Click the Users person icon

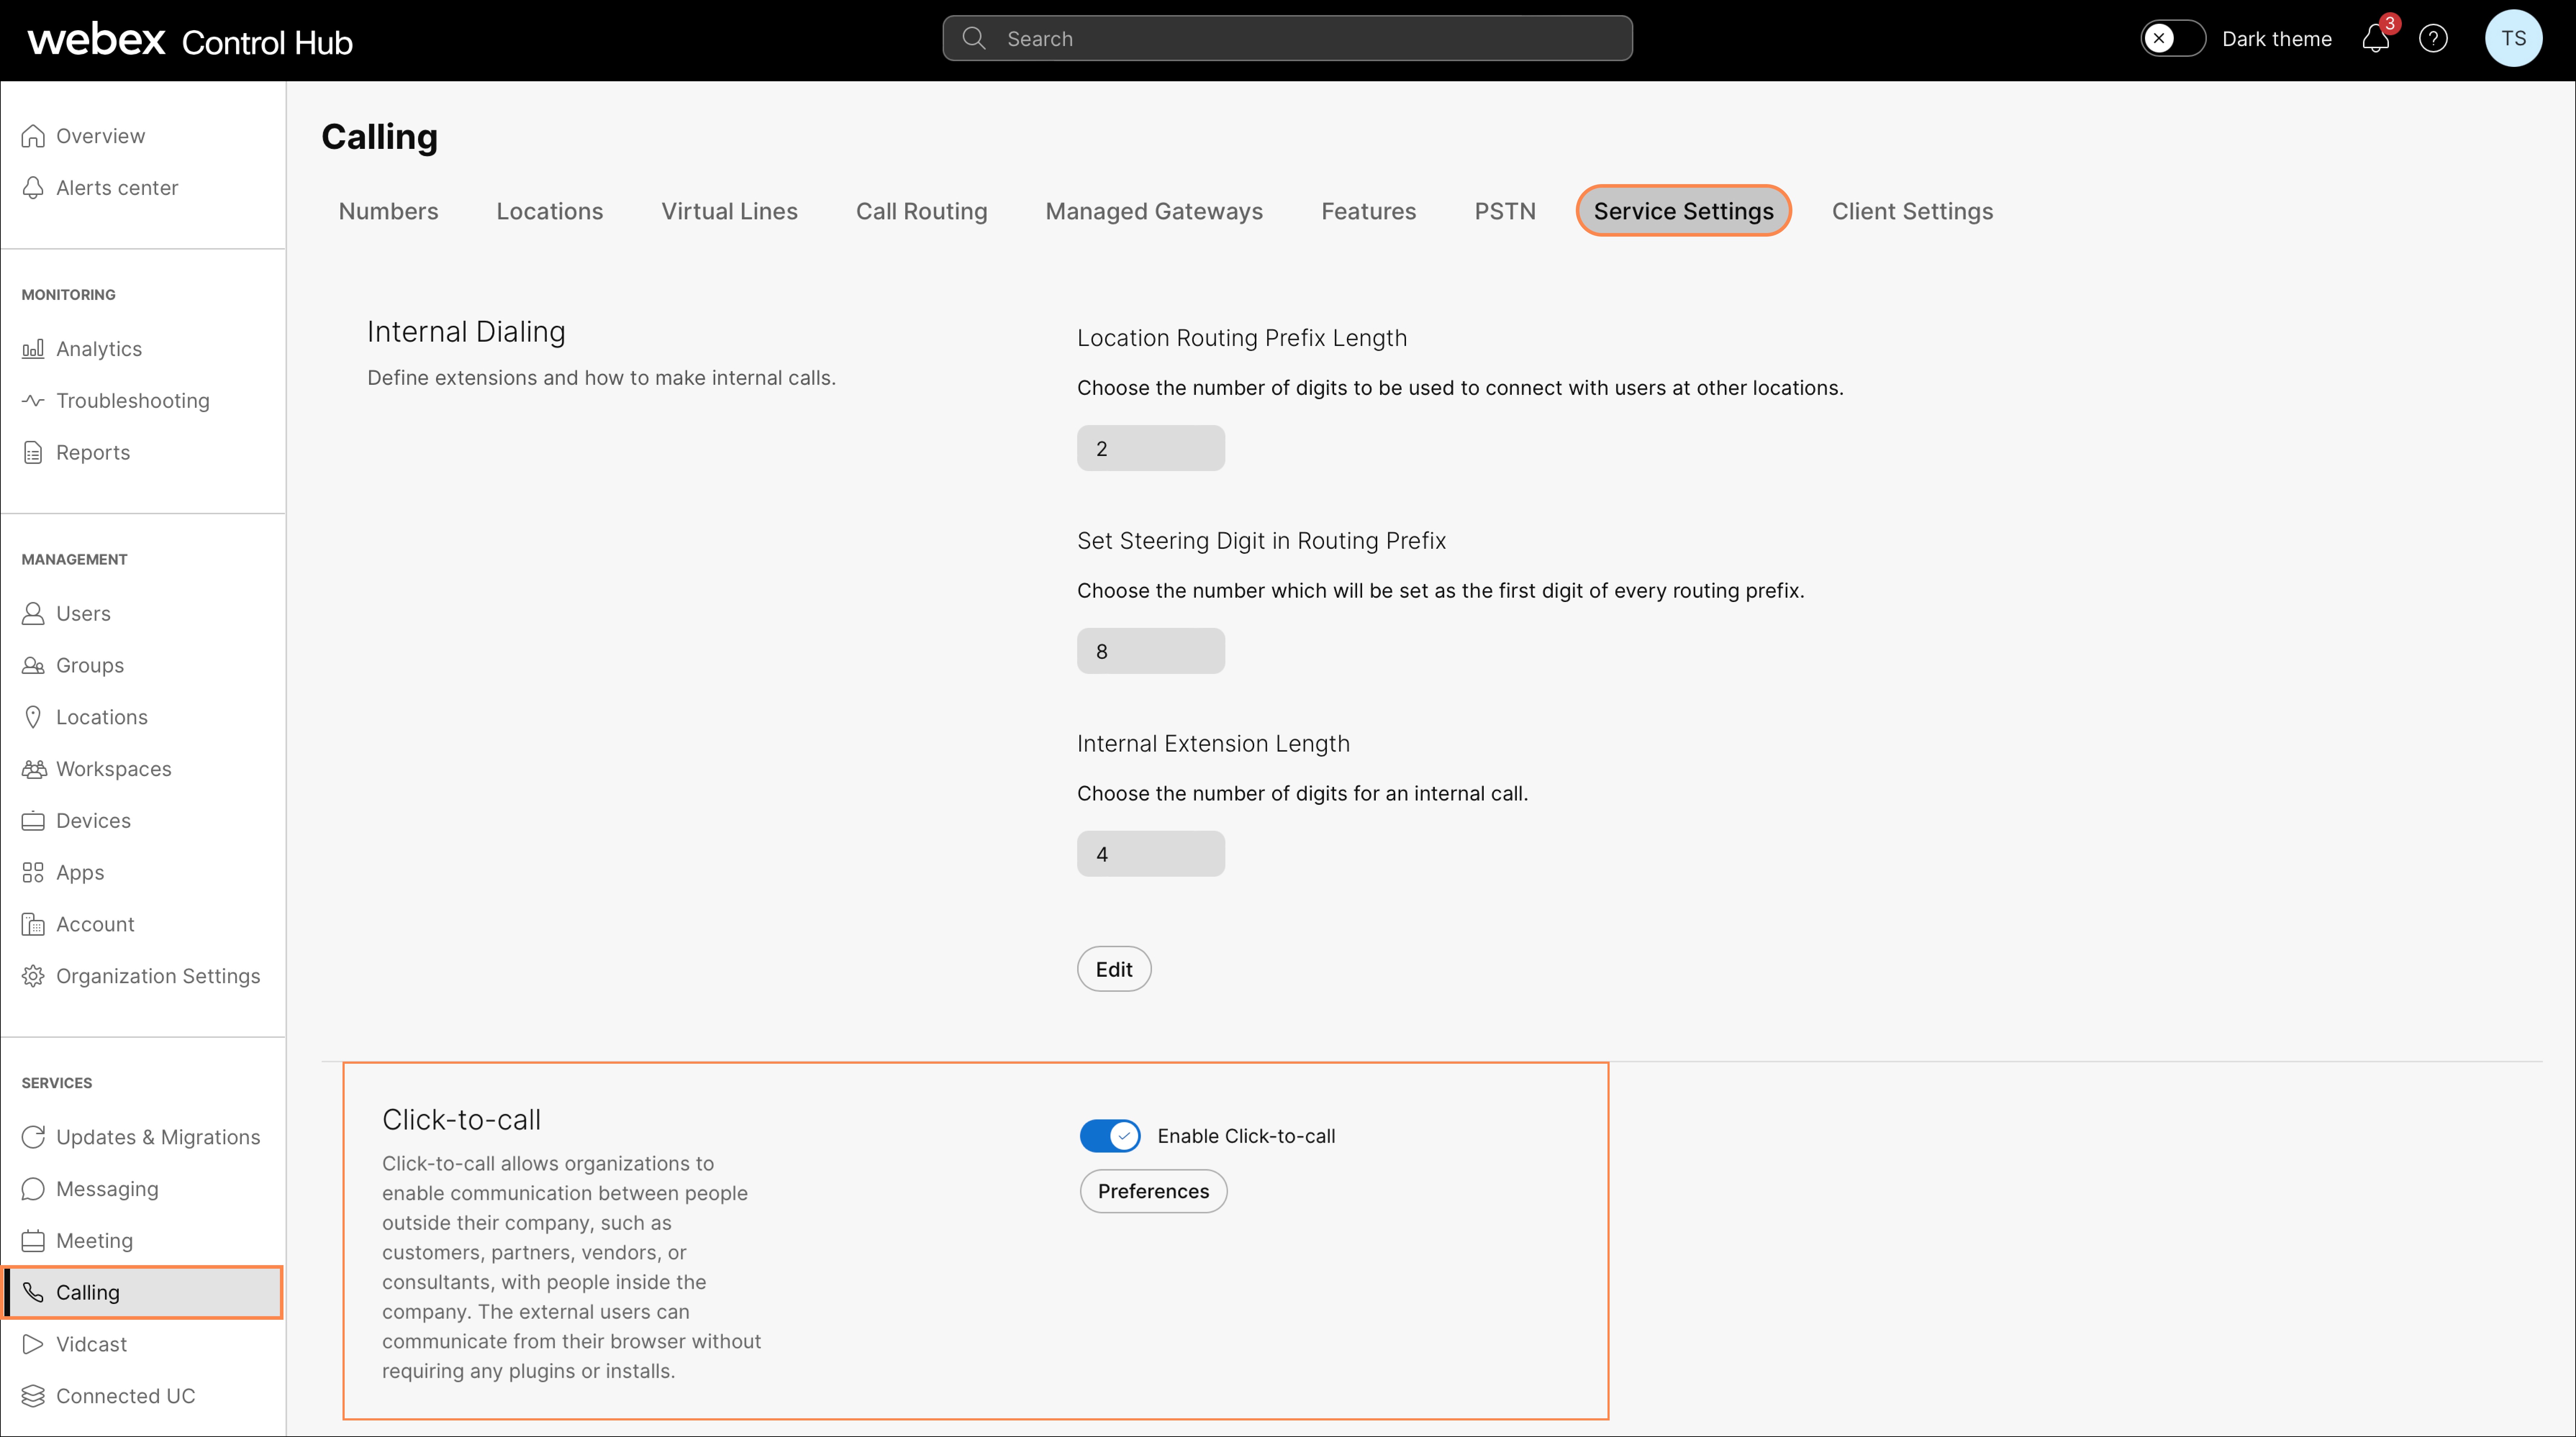[x=33, y=613]
